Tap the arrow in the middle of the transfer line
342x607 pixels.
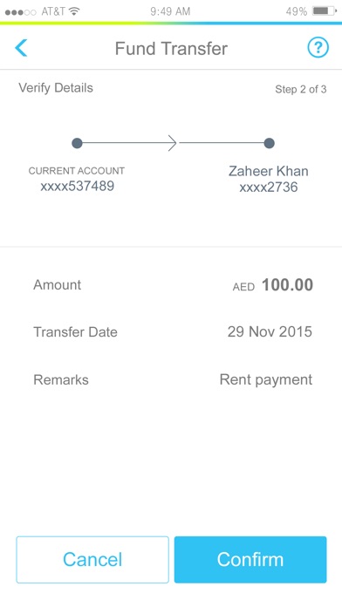(173, 143)
